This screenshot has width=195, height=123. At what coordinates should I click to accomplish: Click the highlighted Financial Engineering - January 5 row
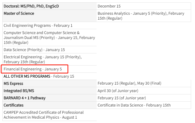click(33, 69)
